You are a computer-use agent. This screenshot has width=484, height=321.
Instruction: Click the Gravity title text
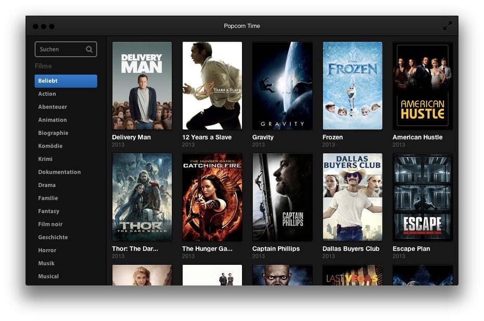click(x=263, y=137)
